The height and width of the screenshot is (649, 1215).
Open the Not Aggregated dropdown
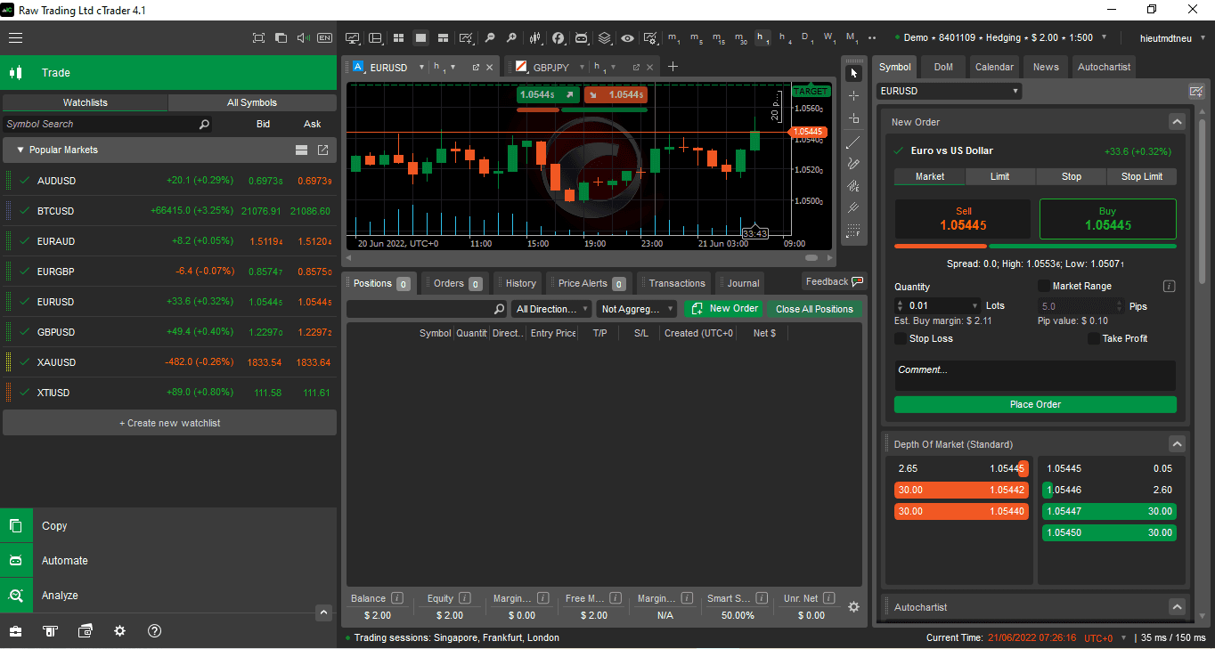click(637, 309)
